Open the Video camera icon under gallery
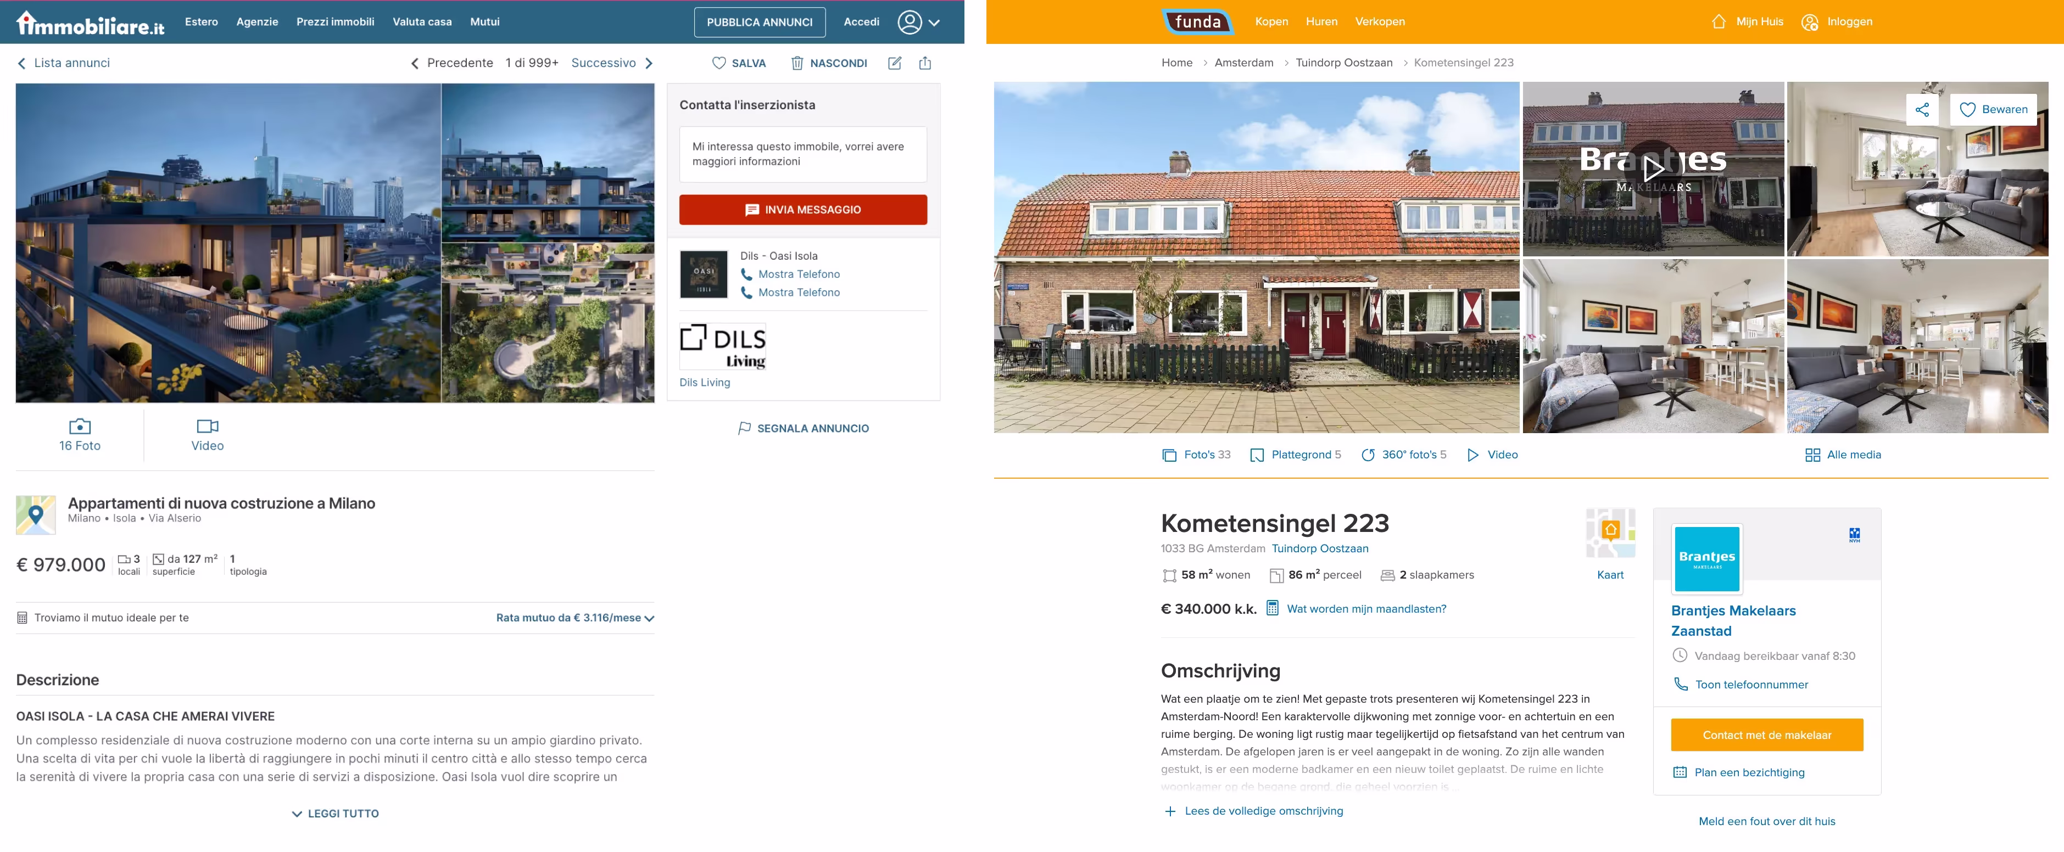2064x852 pixels. pos(208,426)
